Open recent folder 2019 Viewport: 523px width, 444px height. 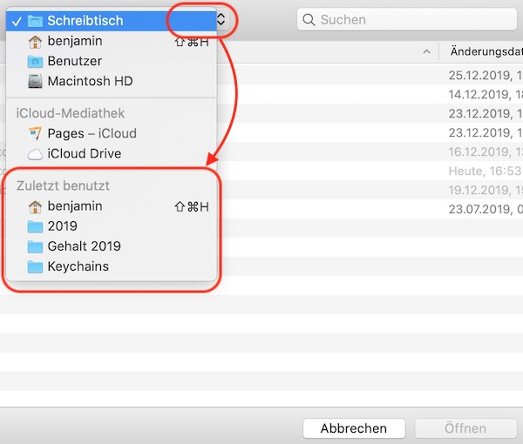[112, 226]
